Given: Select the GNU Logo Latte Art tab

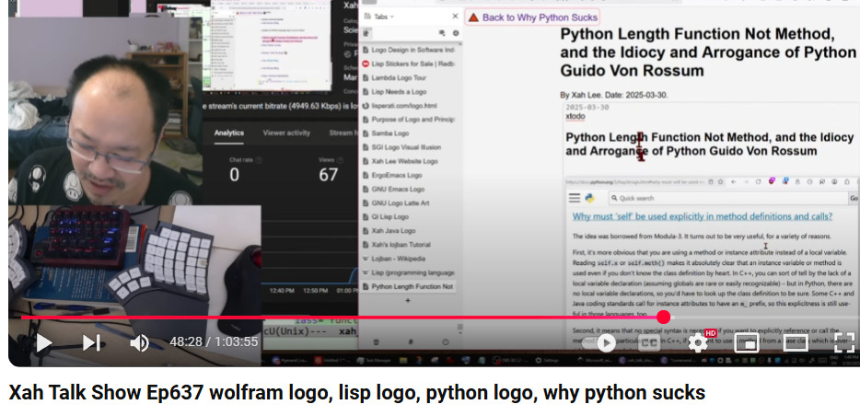Looking at the screenshot, I should 409,202.
